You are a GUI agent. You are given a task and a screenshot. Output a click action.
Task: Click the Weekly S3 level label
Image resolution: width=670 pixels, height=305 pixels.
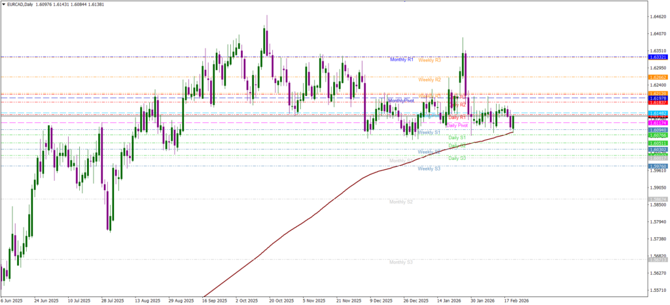(429, 169)
